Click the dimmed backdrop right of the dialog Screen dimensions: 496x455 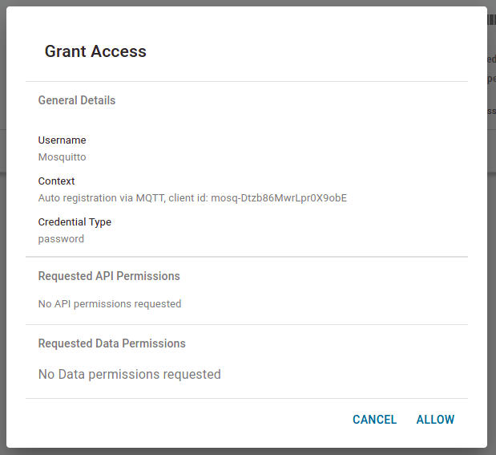pos(492,241)
